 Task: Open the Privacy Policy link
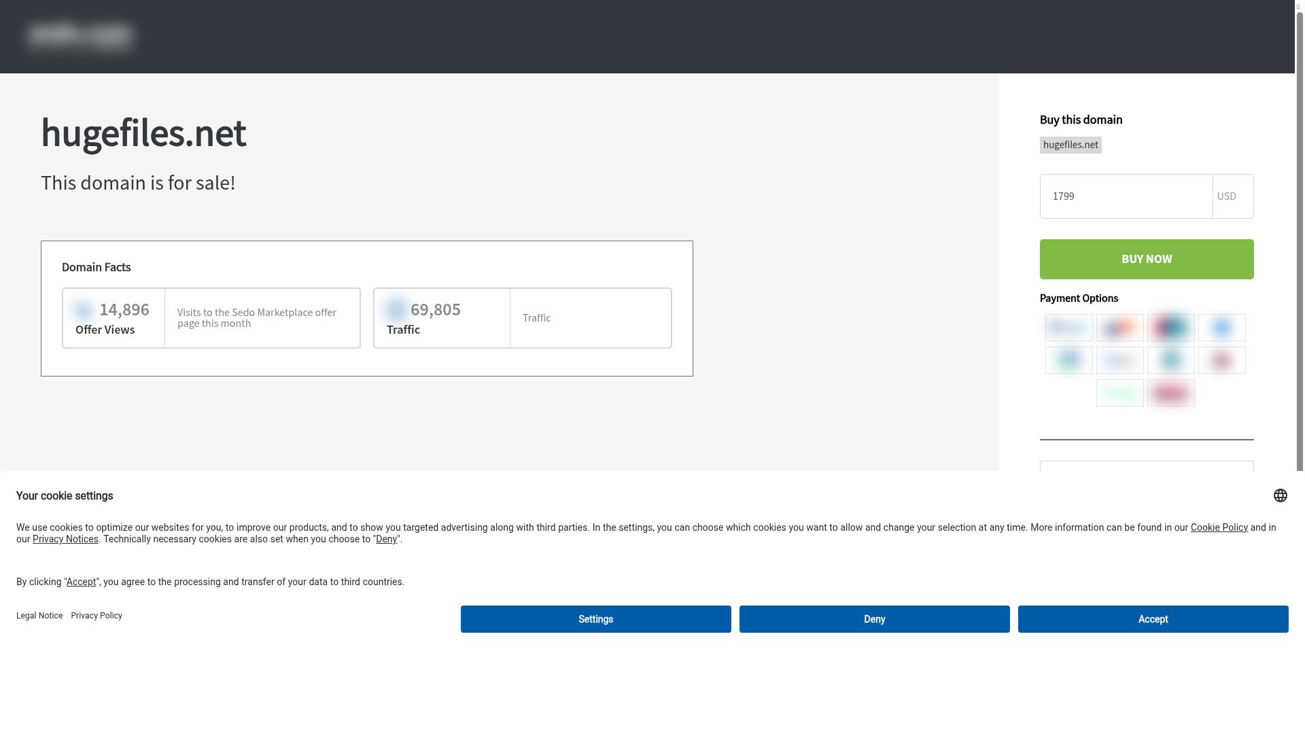(97, 616)
